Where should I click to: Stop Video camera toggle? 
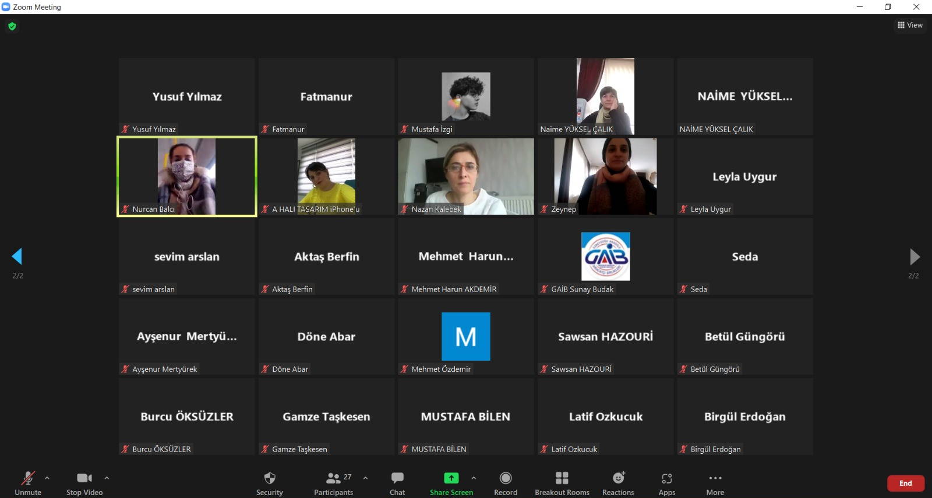[x=84, y=482]
